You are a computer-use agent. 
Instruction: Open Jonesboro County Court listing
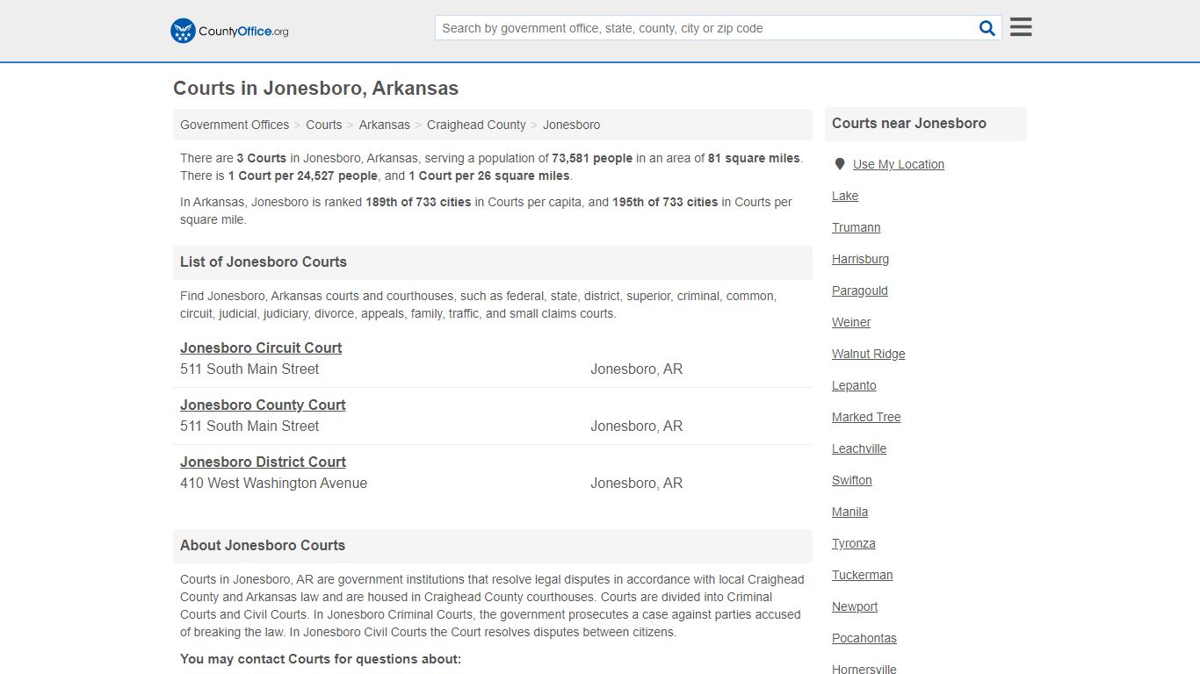[263, 405]
